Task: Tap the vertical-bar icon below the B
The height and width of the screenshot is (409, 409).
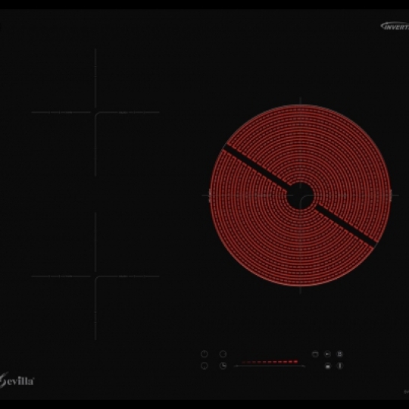Action: tap(339, 366)
